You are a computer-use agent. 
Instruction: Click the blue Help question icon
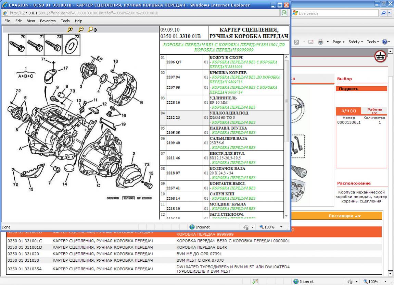coord(385,42)
